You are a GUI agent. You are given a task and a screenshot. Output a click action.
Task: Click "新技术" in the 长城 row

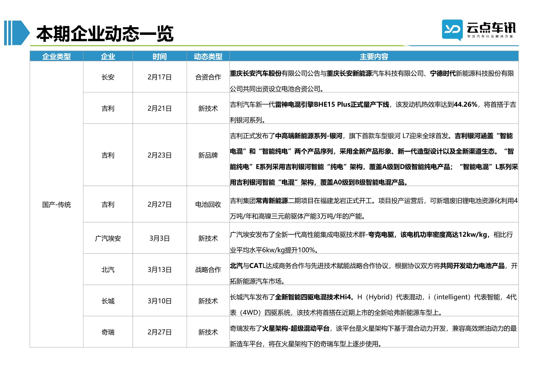tap(208, 301)
